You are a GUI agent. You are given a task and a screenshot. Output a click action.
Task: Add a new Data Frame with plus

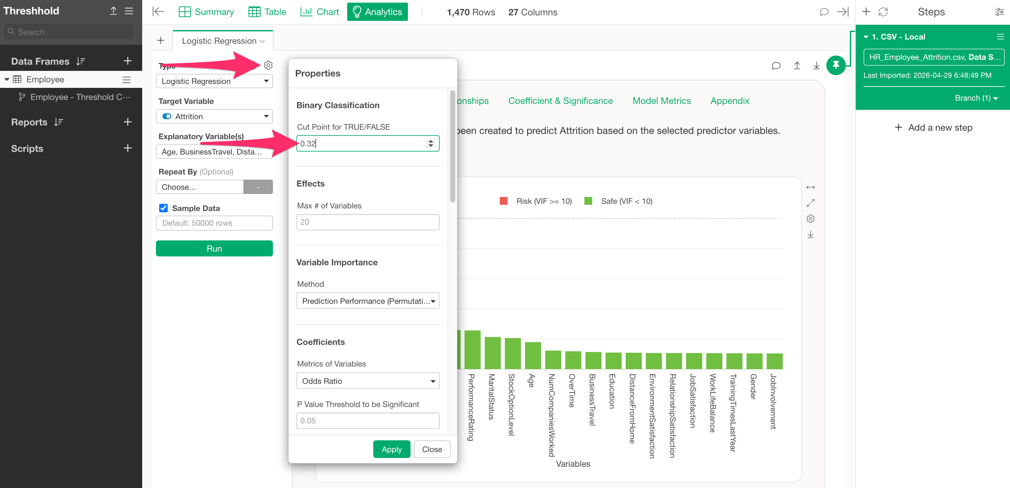tap(127, 61)
